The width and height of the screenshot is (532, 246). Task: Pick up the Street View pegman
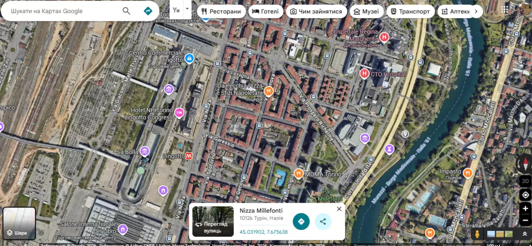pos(477,234)
